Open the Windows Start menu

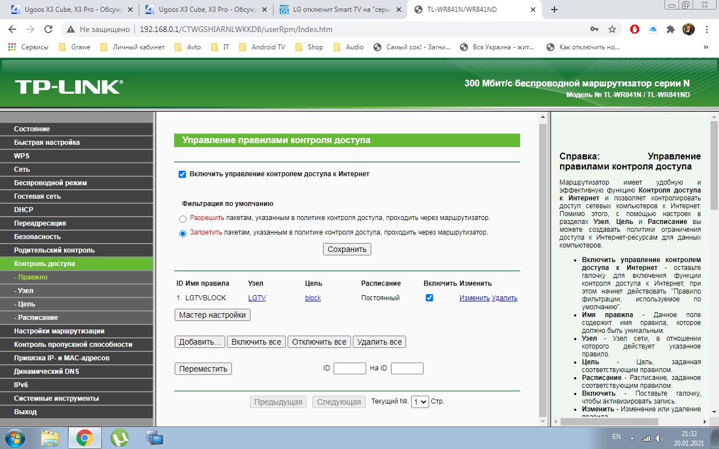click(x=16, y=437)
